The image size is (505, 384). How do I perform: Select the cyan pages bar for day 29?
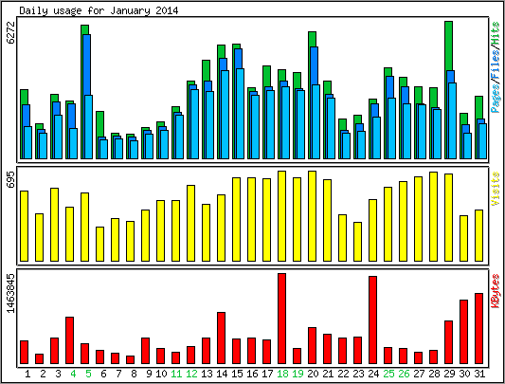pyautogui.click(x=452, y=120)
